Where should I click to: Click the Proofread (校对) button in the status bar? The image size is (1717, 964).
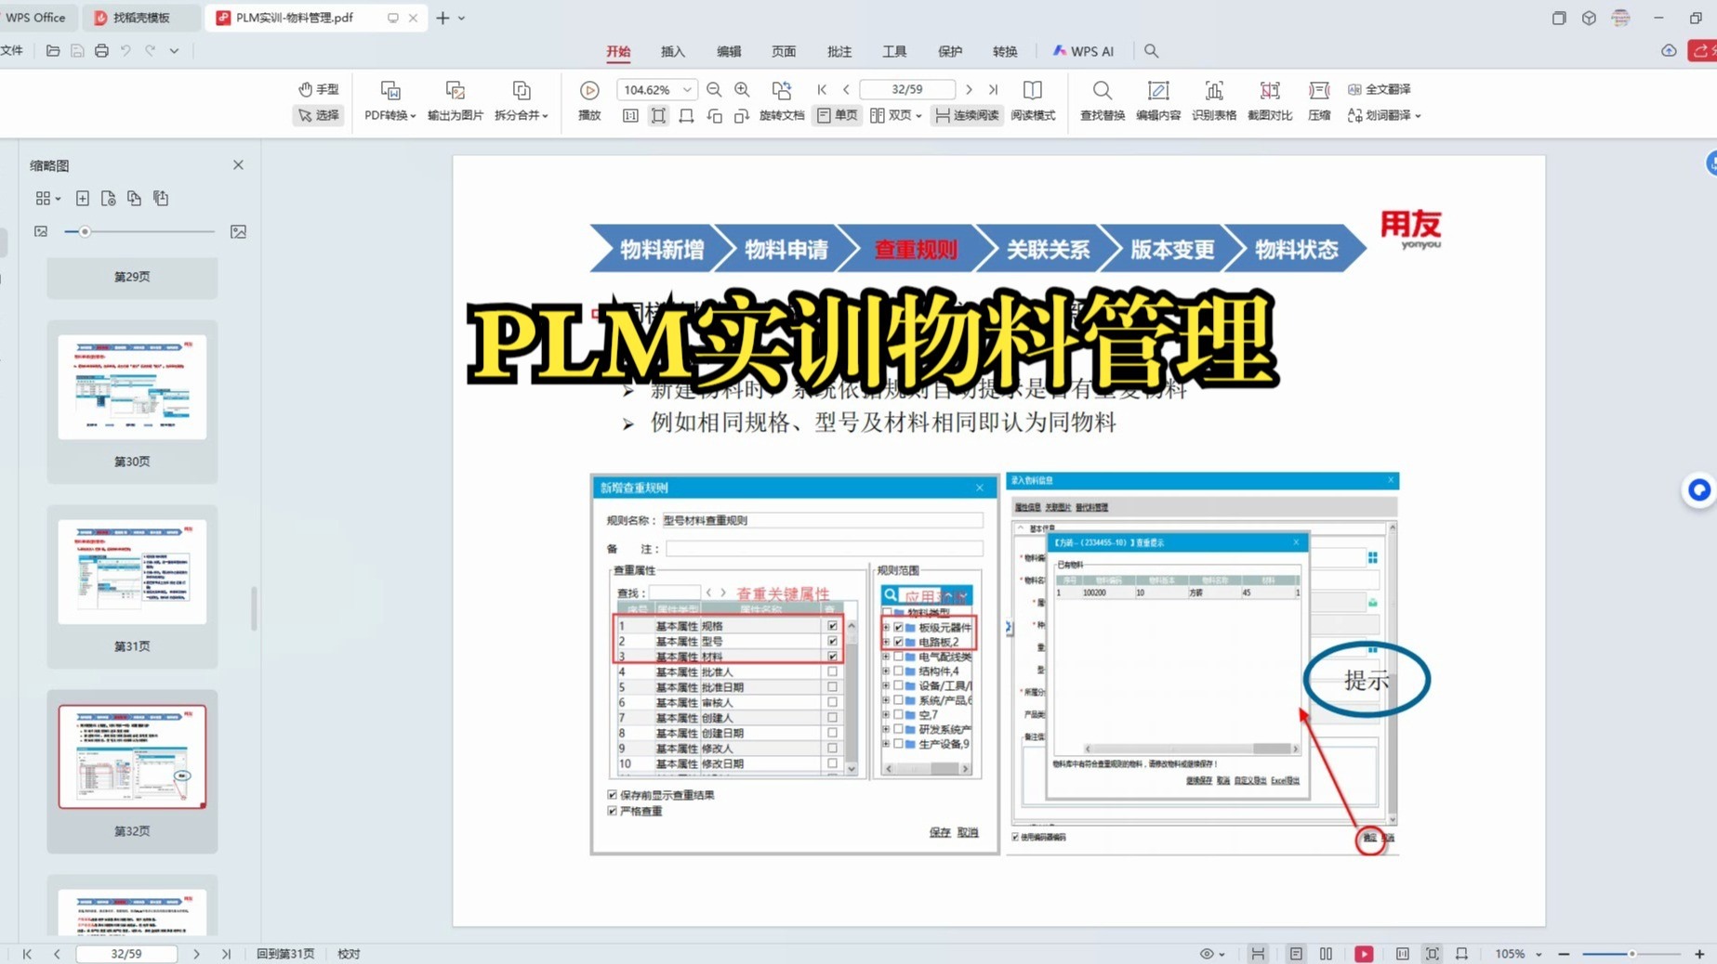tap(349, 954)
